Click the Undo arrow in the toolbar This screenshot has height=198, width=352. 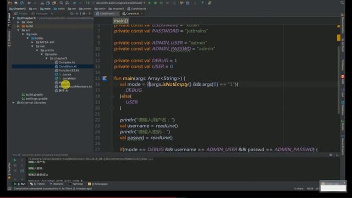point(29,3)
